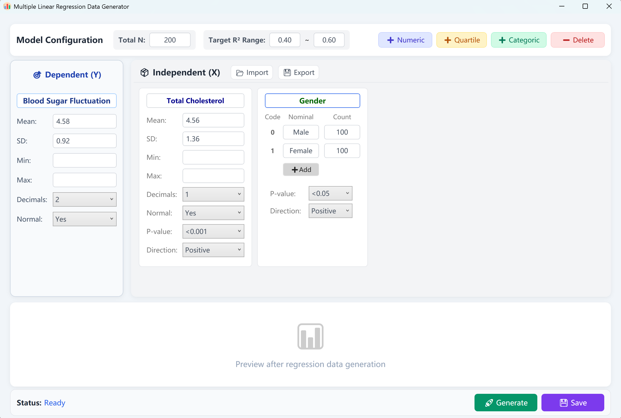Minimize the application window
Viewport: 621px width, 418px height.
point(562,6)
